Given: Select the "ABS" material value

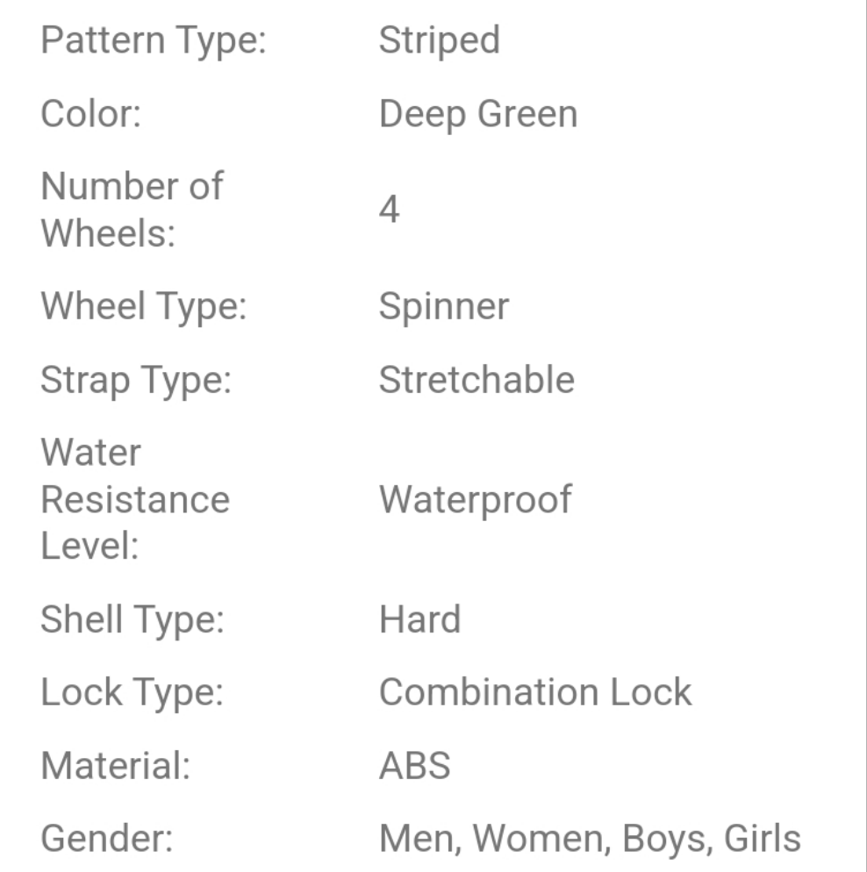Looking at the screenshot, I should pyautogui.click(x=414, y=766).
